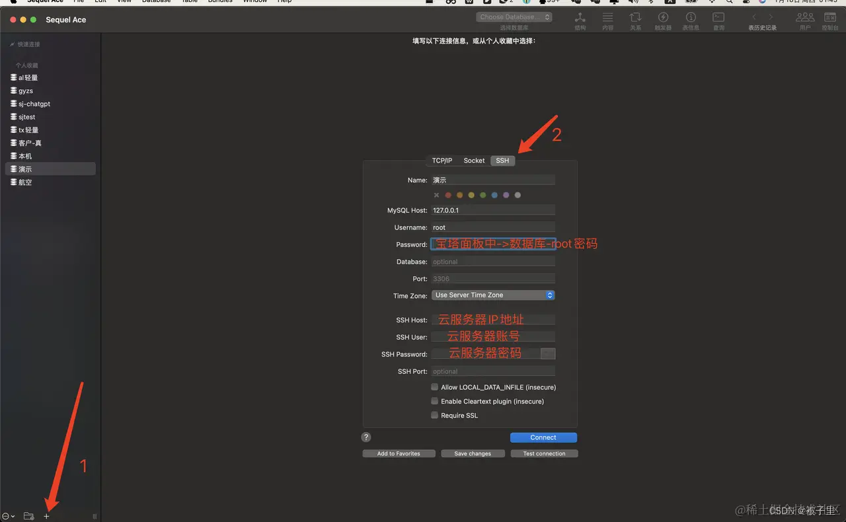
Task: Switch to the TCP/IP tab
Action: 442,161
